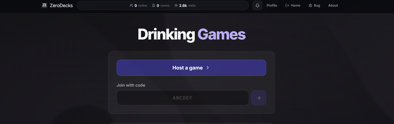This screenshot has height=124, width=394.
Task: Click the rooms count icon
Action: 153,5
